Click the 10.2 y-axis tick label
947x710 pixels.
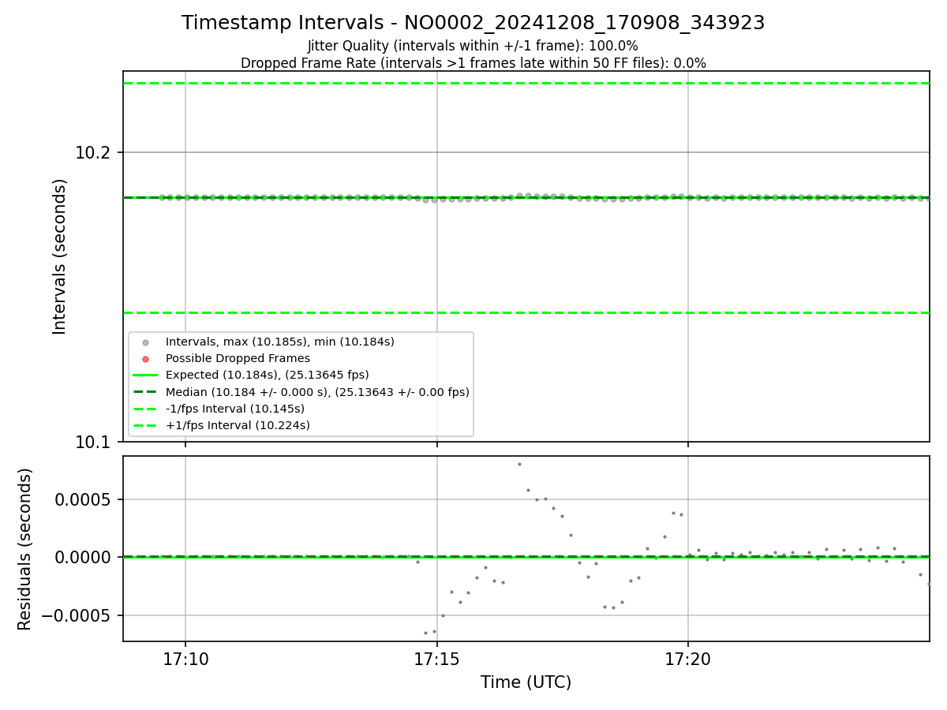pos(95,153)
